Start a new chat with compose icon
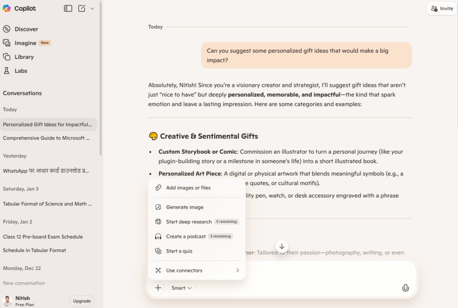458x308 pixels. [x=82, y=8]
